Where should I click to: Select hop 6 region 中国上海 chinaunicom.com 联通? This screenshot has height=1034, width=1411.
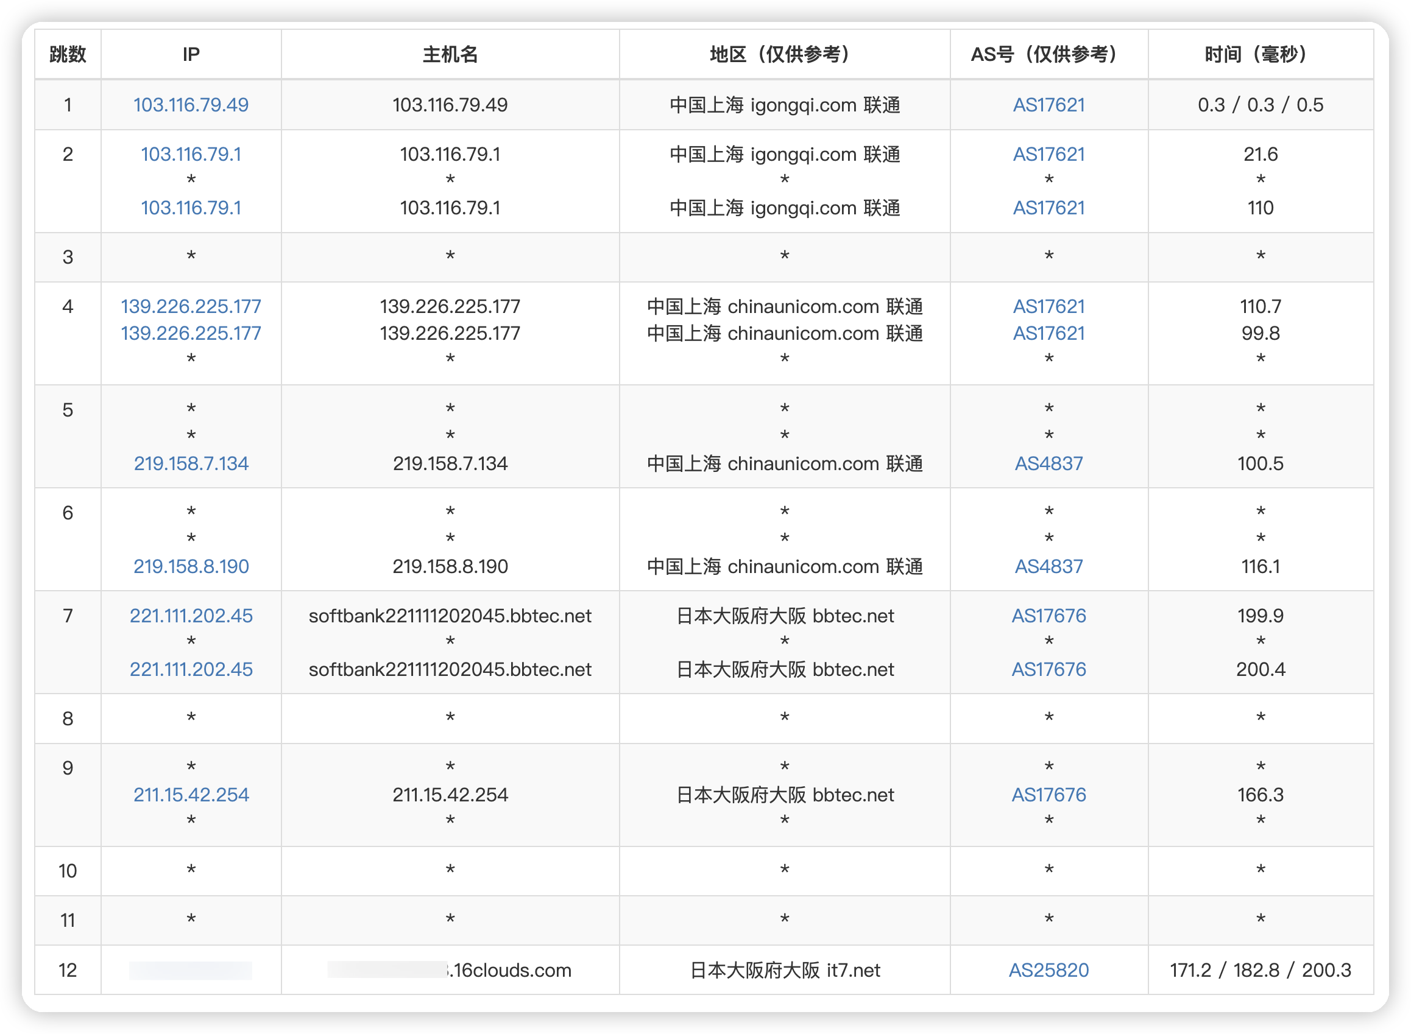tap(784, 566)
